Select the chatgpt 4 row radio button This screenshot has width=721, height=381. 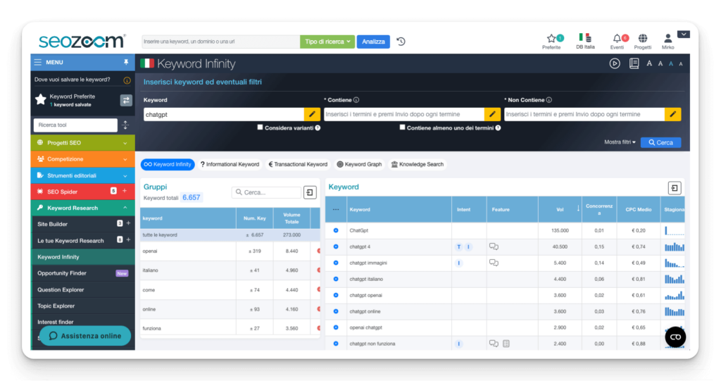pos(336,246)
